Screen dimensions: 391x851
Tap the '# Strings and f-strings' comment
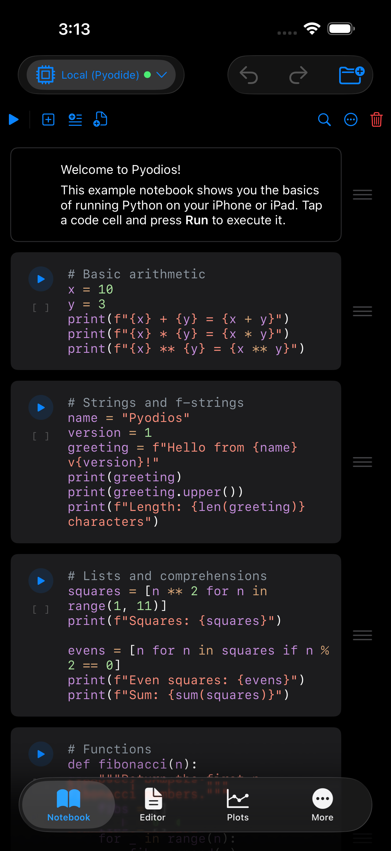pyautogui.click(x=156, y=403)
